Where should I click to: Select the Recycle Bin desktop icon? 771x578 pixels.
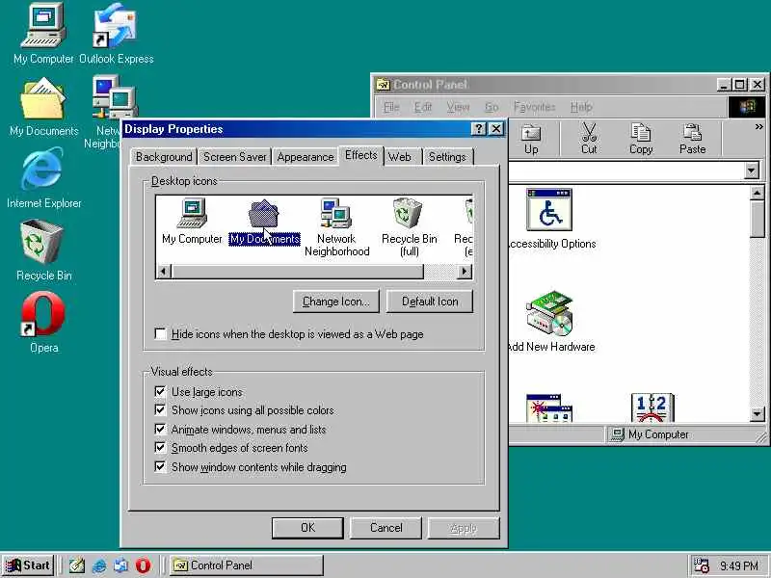pos(43,250)
